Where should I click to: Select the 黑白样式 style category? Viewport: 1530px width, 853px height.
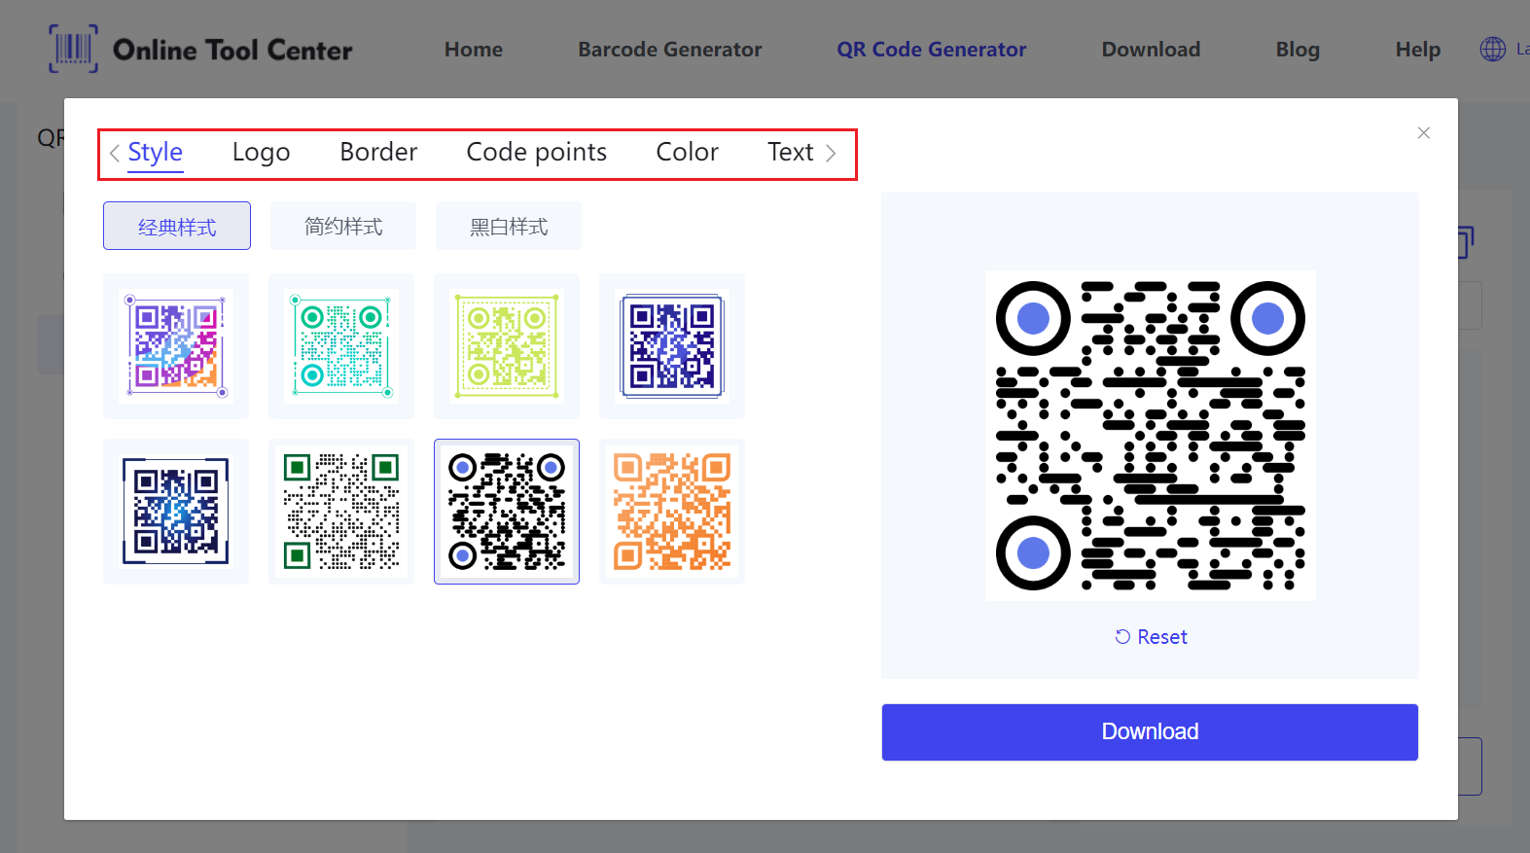509,226
